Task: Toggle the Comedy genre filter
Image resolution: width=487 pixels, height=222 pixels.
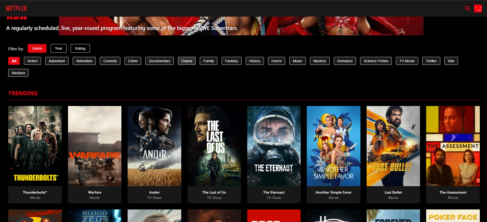Action: coord(110,61)
